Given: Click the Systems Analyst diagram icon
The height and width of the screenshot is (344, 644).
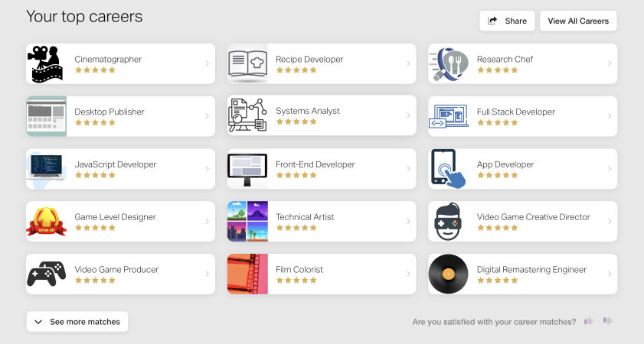Looking at the screenshot, I should click(x=247, y=115).
